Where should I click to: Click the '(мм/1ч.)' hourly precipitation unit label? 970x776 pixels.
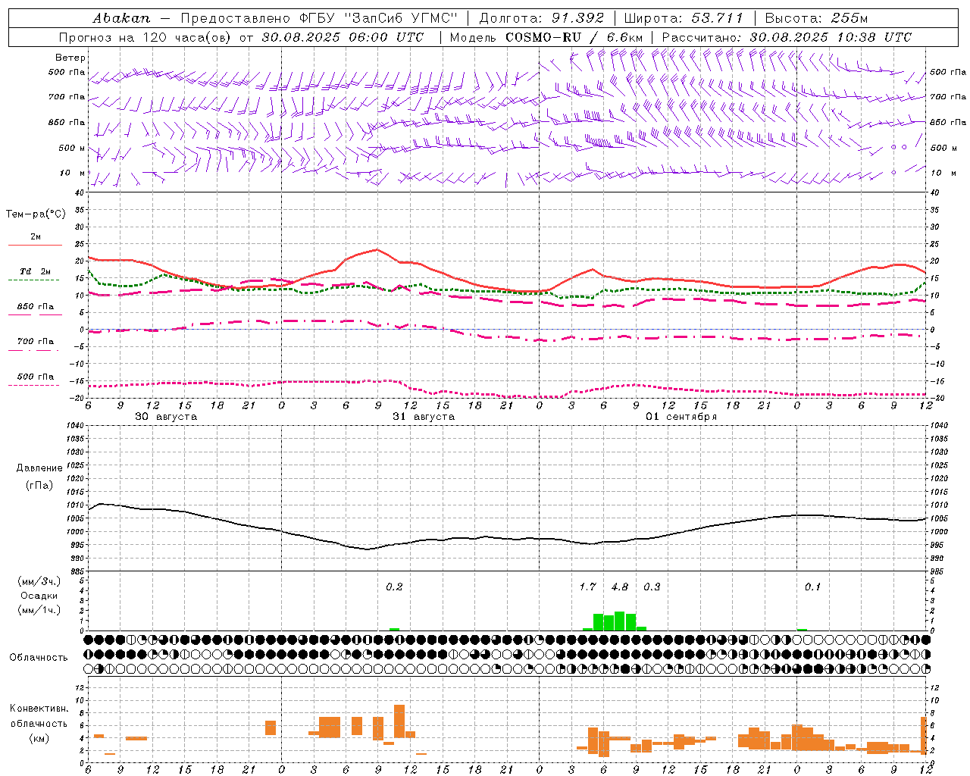39,609
